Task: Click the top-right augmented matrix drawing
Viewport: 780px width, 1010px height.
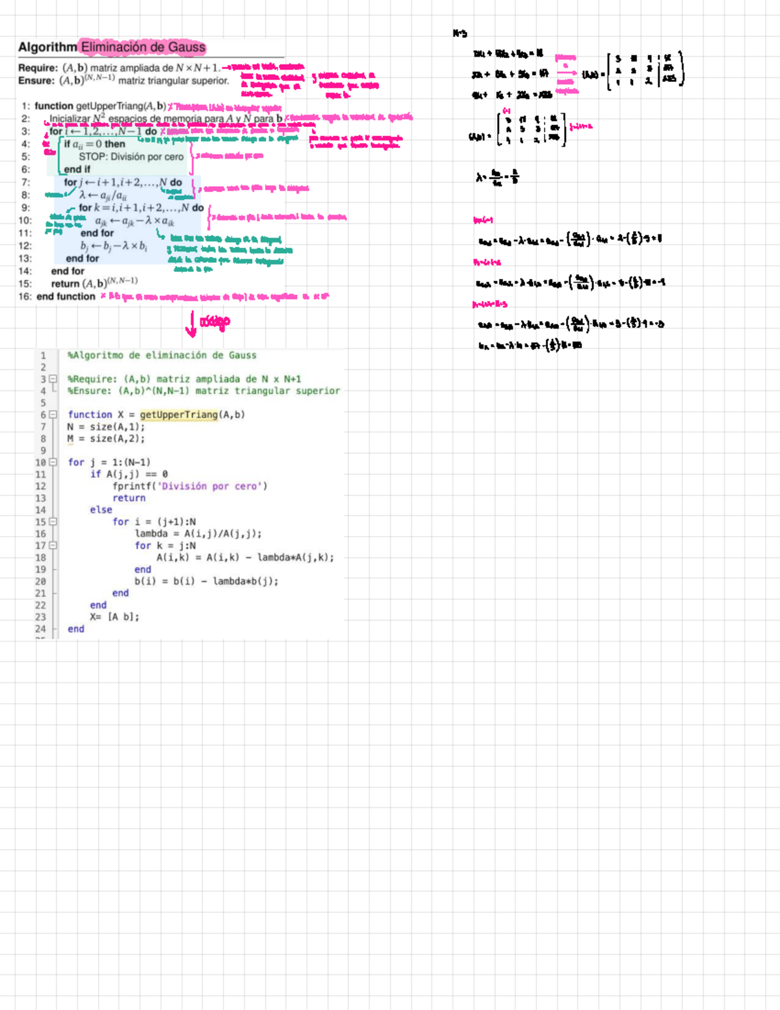Action: point(645,70)
